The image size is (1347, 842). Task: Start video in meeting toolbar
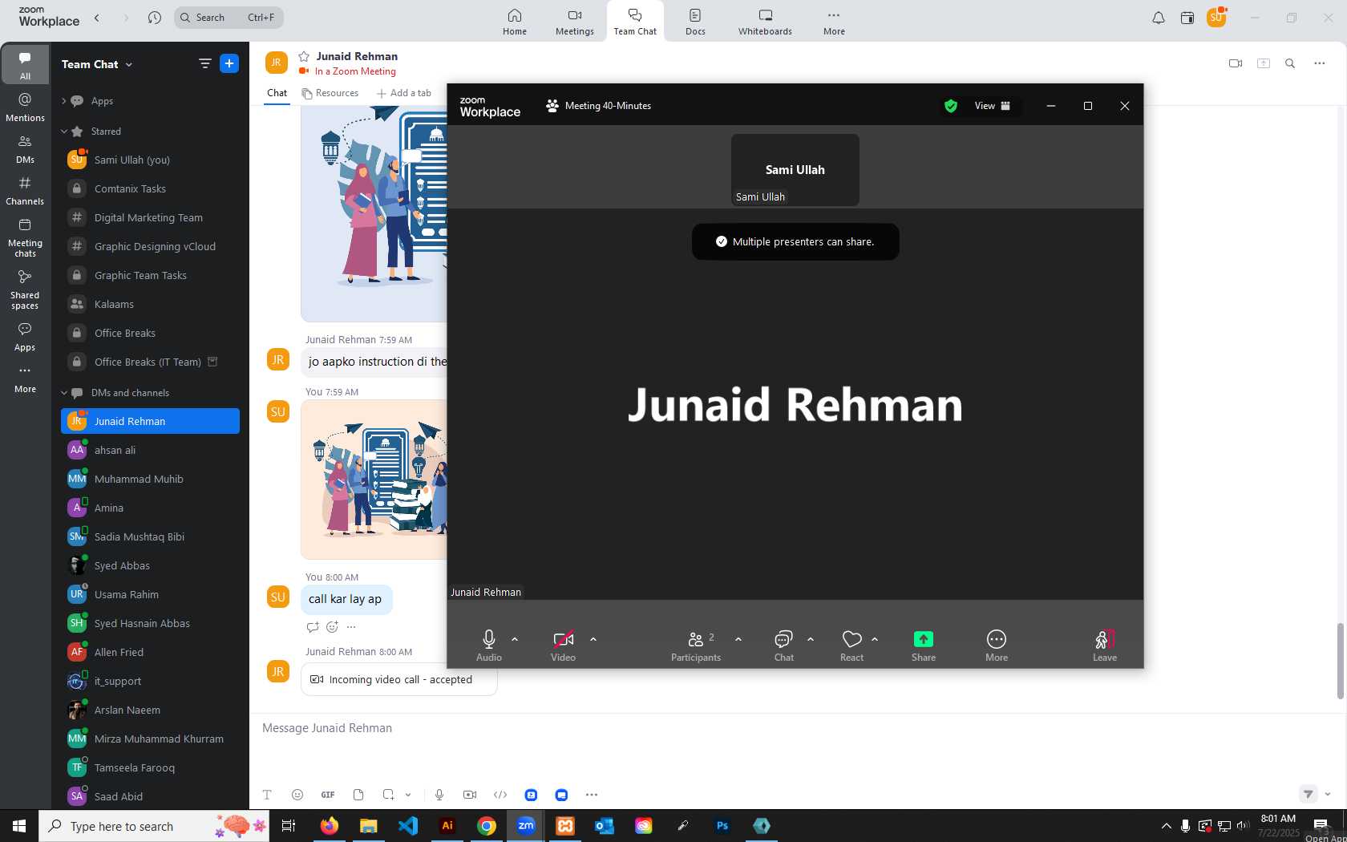[x=563, y=646]
